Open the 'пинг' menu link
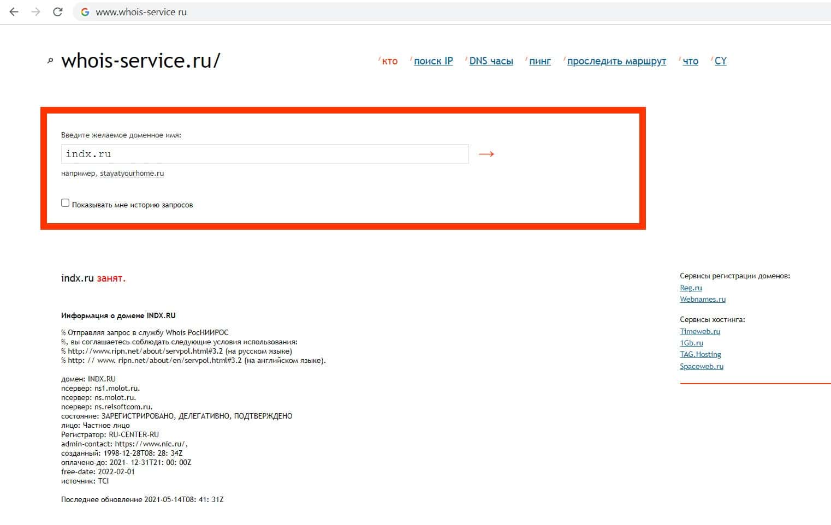 point(540,61)
